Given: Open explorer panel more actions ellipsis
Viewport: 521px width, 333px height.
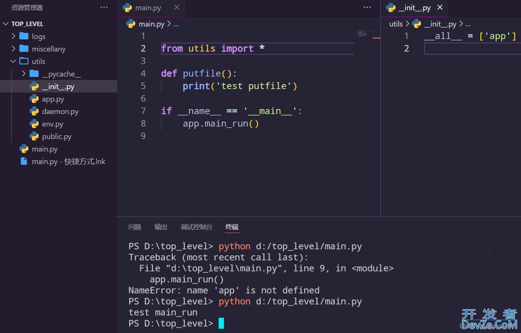Looking at the screenshot, I should 104,7.
